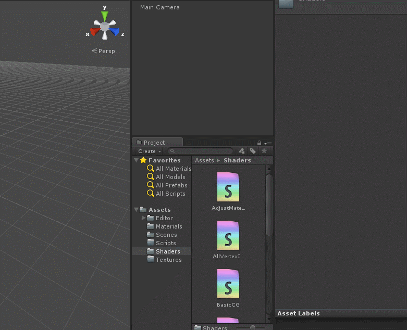
Task: Toggle the center cube of the scene gizmo
Action: [x=105, y=27]
